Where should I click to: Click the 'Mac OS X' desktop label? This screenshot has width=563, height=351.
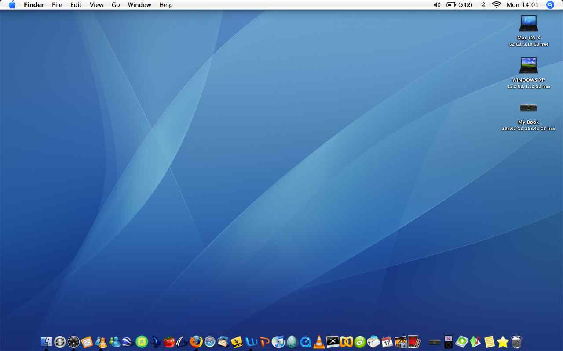tap(529, 38)
